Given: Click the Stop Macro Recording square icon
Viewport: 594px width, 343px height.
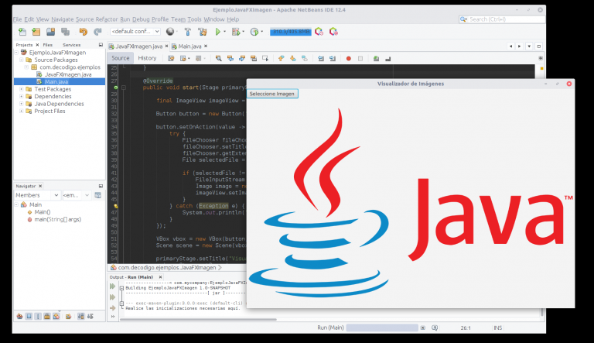Looking at the screenshot, I should 360,58.
